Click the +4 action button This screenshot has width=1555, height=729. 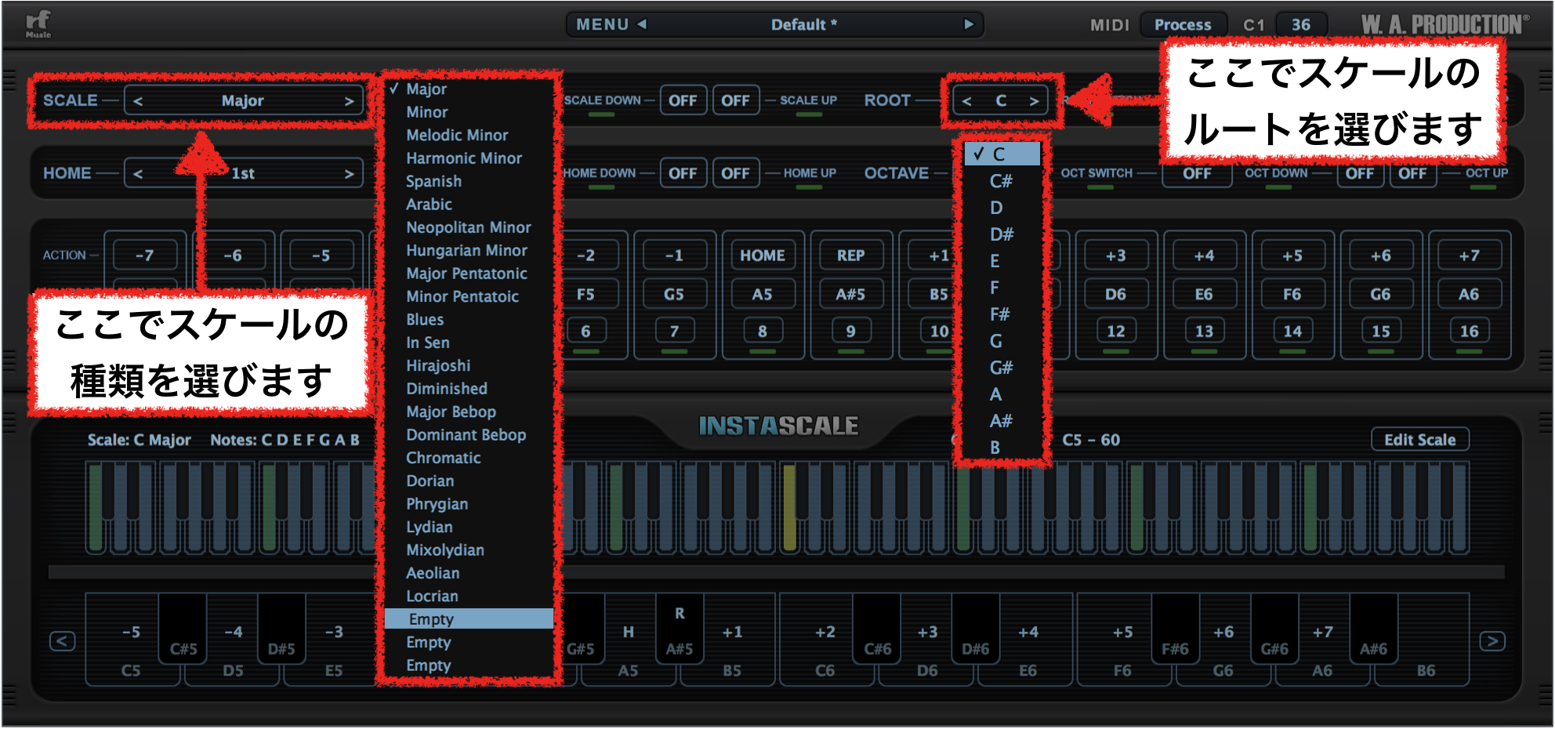1204,256
